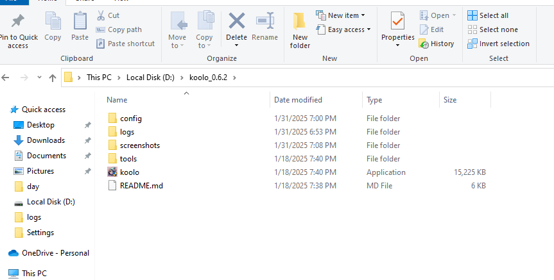Image resolution: width=554 pixels, height=280 pixels.
Task: Click the Cut scissors command
Action: point(108,15)
